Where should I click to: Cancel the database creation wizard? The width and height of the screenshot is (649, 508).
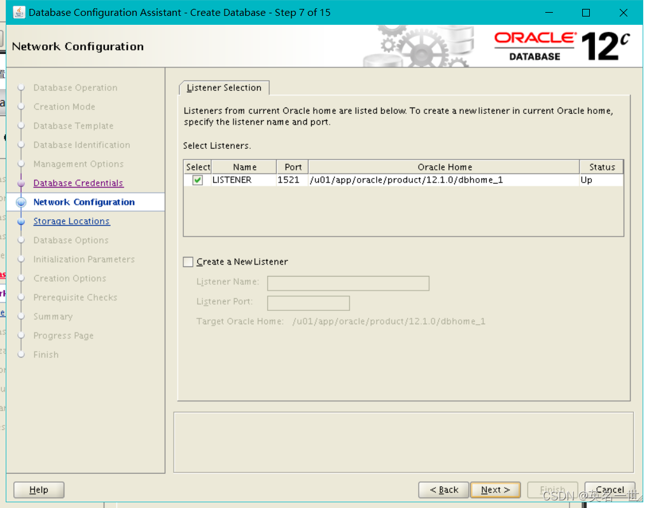(610, 490)
